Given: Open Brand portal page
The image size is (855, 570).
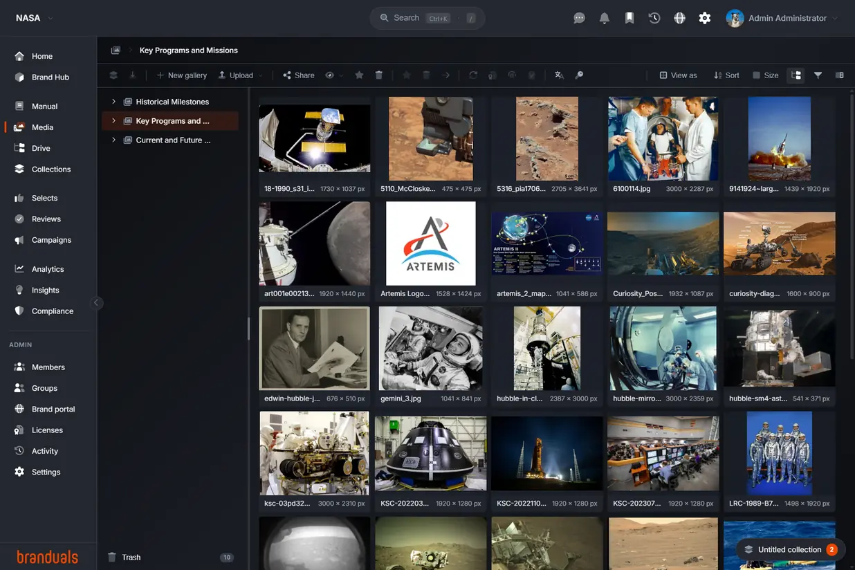Looking at the screenshot, I should [x=53, y=410].
